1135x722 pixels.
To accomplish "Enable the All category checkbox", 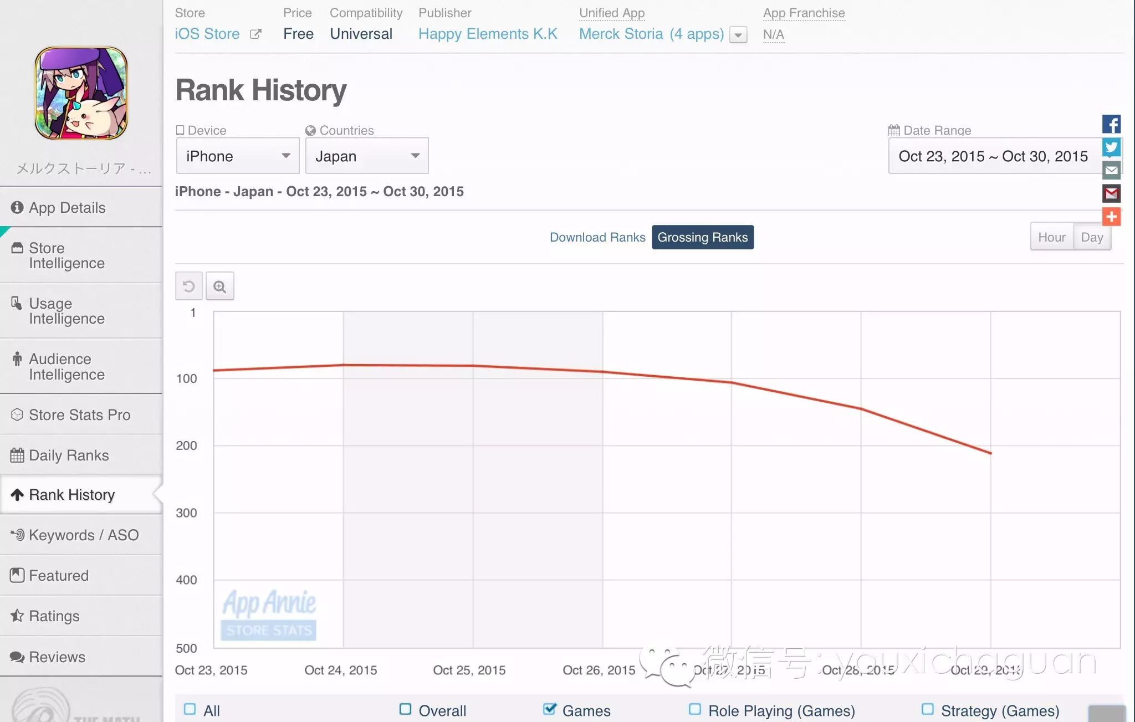I will tap(190, 709).
